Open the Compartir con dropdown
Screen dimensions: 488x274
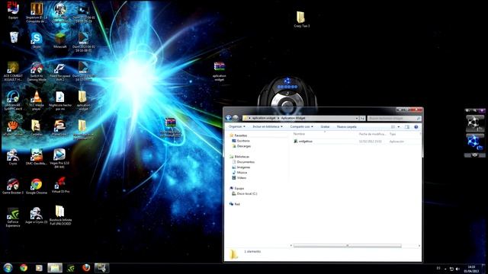(x=302, y=127)
